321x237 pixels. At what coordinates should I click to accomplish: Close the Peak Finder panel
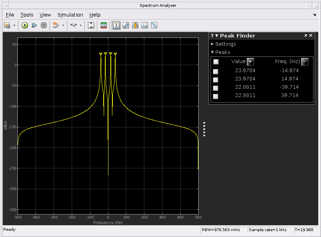(x=311, y=35)
